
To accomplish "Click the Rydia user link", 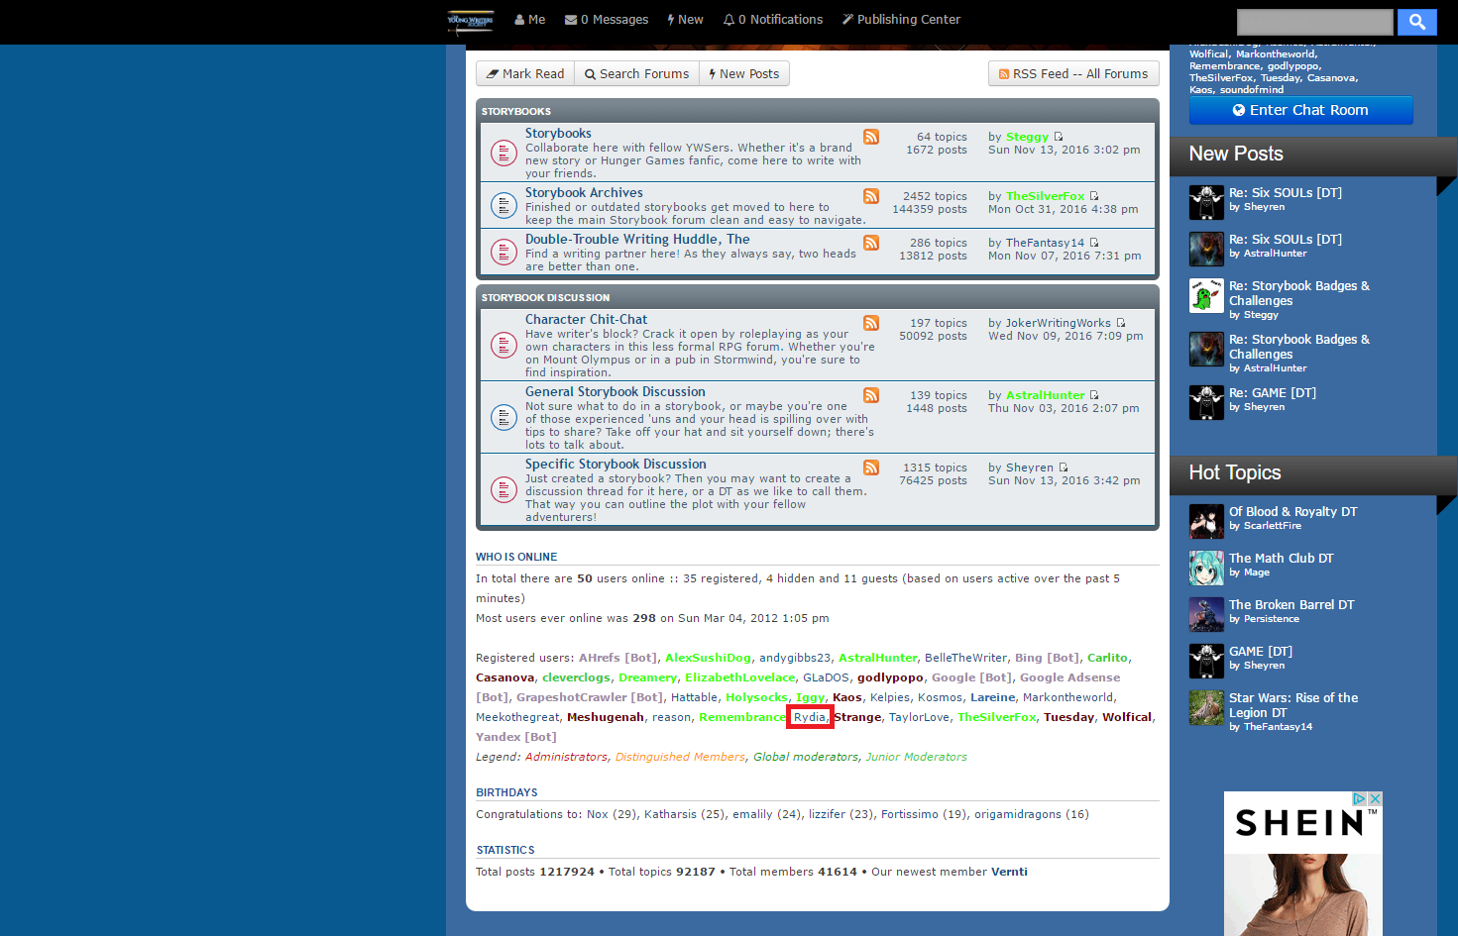I will tap(810, 717).
